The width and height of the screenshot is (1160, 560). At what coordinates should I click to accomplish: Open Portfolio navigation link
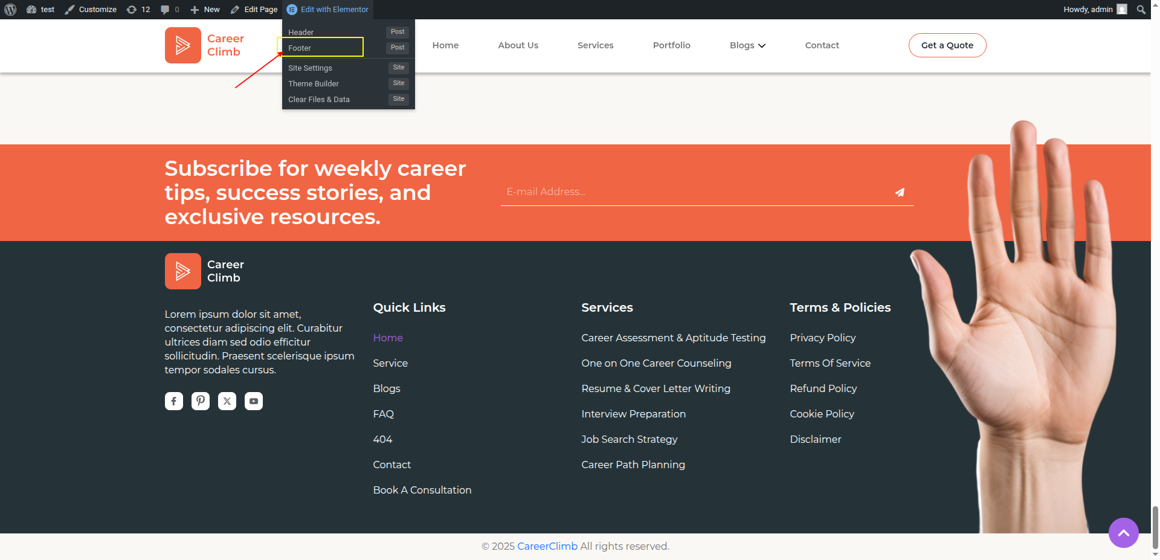click(x=671, y=45)
